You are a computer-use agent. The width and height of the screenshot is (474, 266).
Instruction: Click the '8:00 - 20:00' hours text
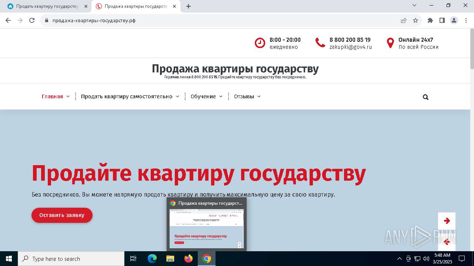coord(285,40)
